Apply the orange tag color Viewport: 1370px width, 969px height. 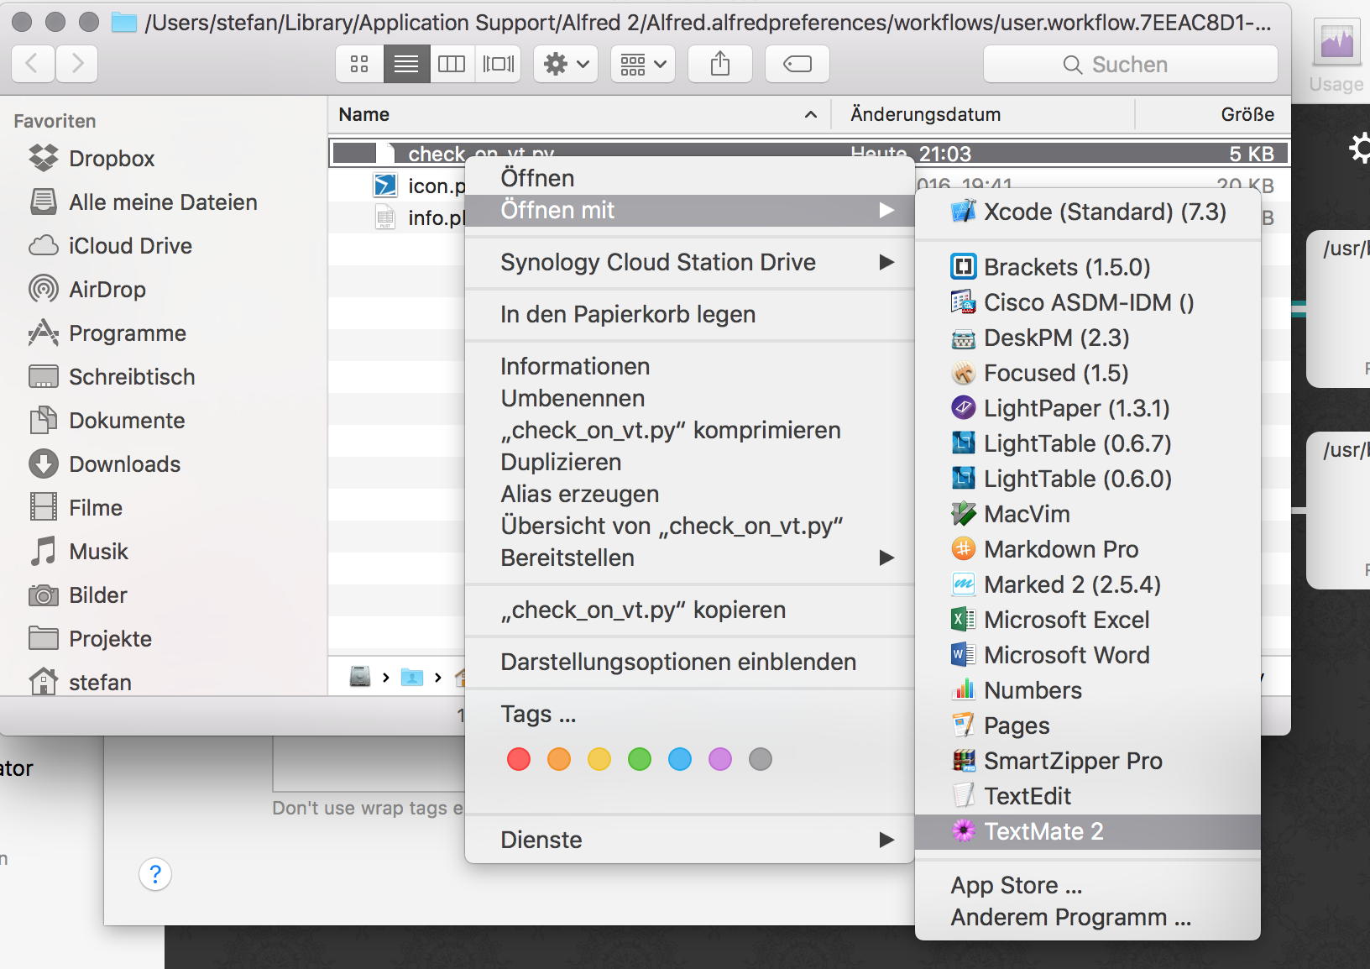[x=559, y=759]
